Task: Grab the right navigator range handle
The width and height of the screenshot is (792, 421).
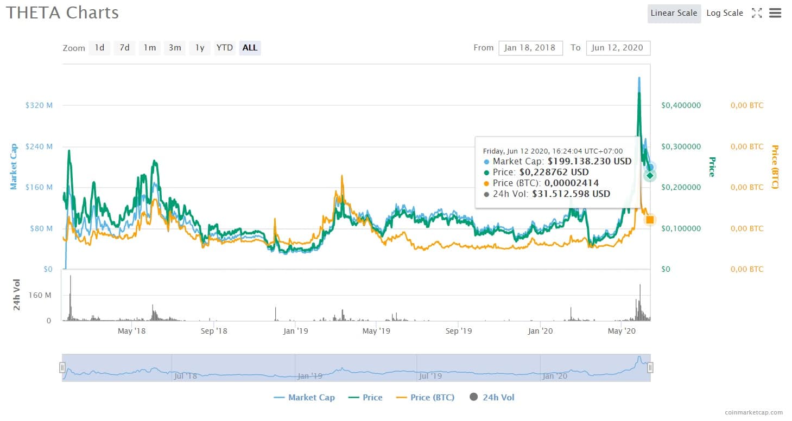Action: [x=650, y=368]
